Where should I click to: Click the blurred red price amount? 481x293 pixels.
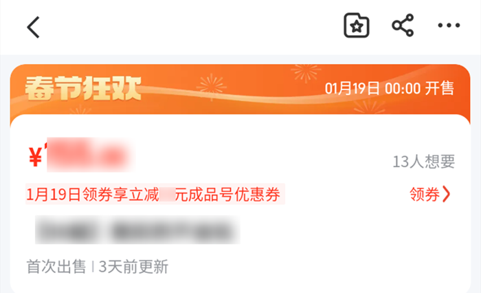(x=88, y=155)
